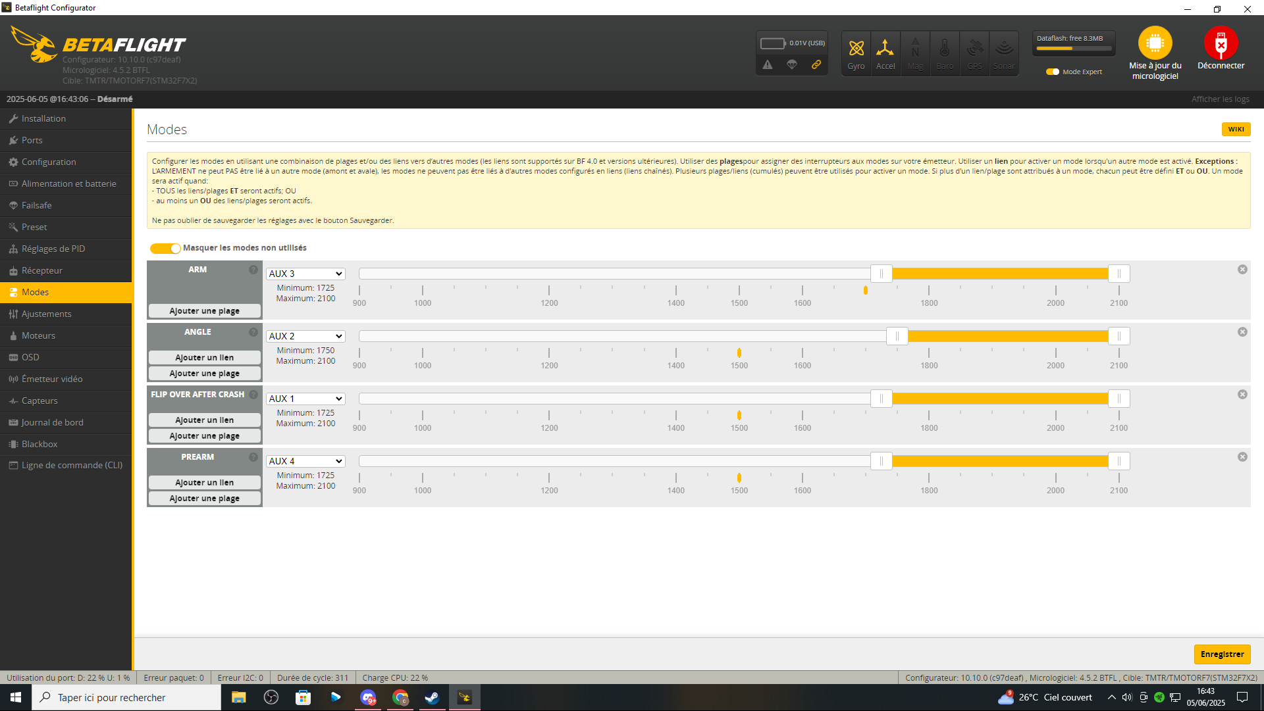Open the Récepteur tab in sidebar
This screenshot has height=711, width=1264.
click(x=42, y=270)
